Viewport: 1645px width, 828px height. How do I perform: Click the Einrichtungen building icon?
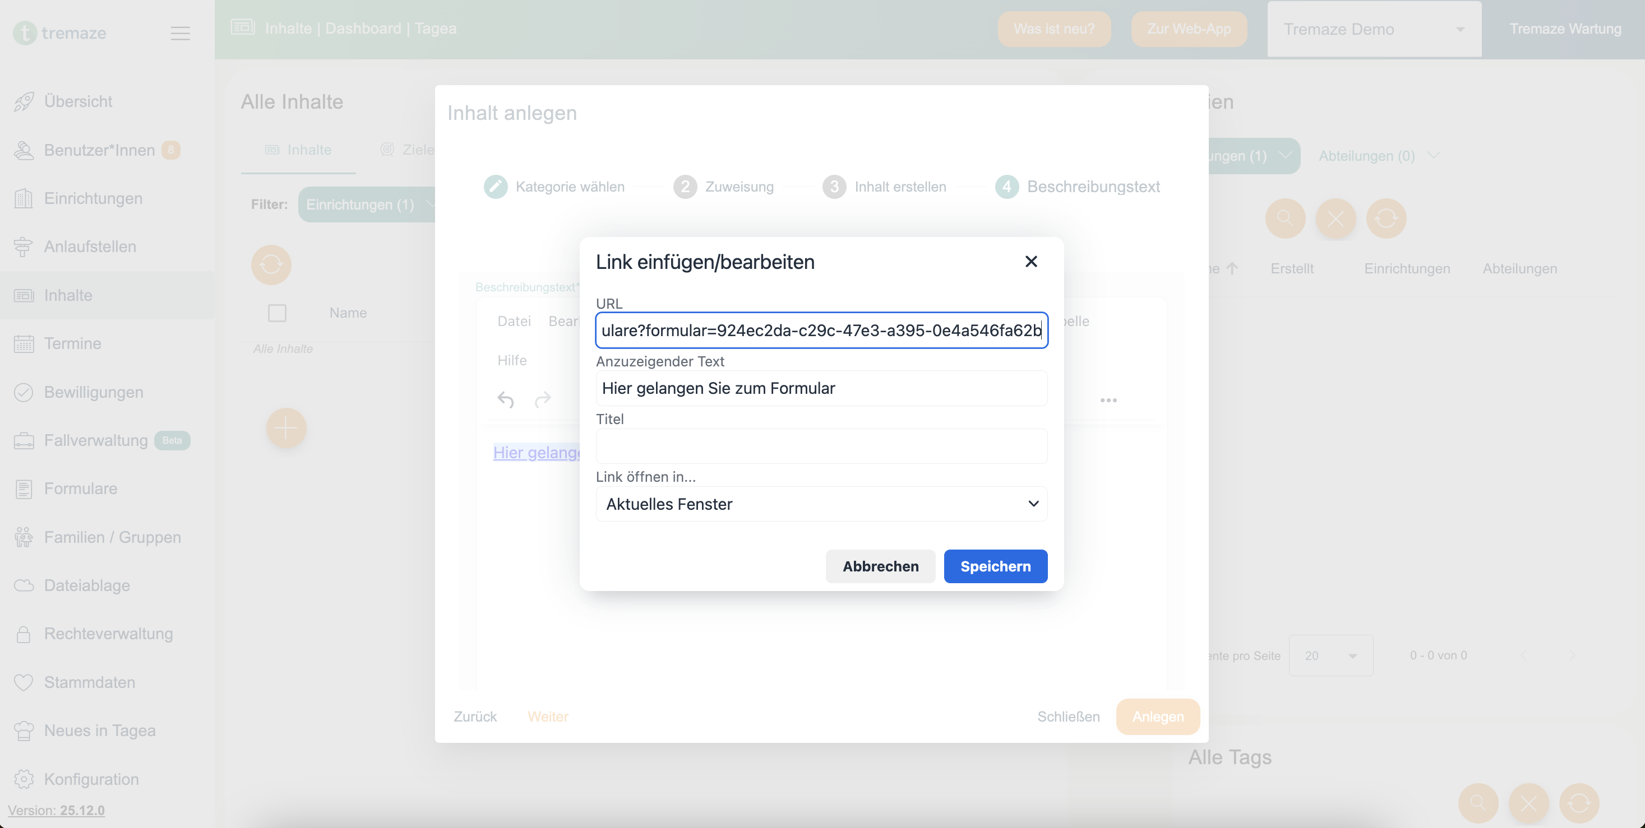point(24,198)
